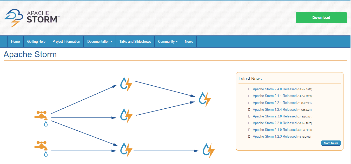This screenshot has height=164, width=351.
Task: Navigate to Talks and Slideshows
Action: [135, 41]
